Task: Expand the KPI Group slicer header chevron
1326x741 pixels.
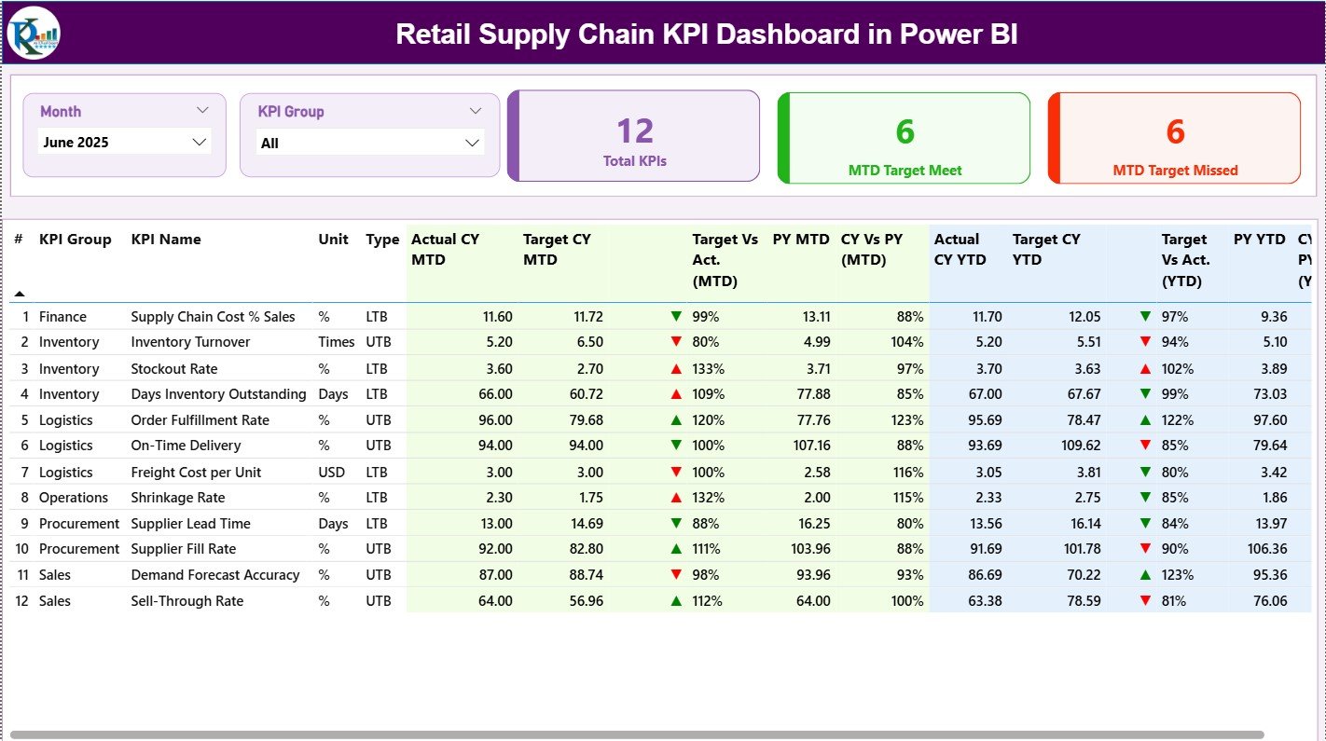Action: [476, 110]
